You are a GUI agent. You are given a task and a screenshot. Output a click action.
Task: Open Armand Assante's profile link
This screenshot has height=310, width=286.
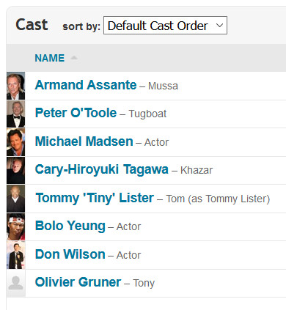pyautogui.click(x=86, y=85)
